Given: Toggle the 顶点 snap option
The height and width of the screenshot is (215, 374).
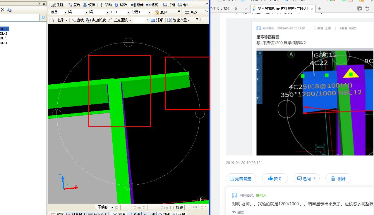Looking at the screenshot, I should 164,214.
